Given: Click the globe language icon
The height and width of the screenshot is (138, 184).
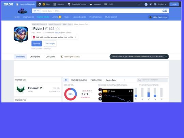Looking at the screenshot, I should click(x=155, y=4).
